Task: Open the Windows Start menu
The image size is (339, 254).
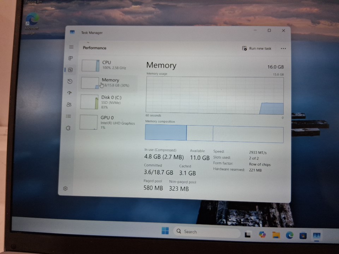Action: click(x=165, y=231)
